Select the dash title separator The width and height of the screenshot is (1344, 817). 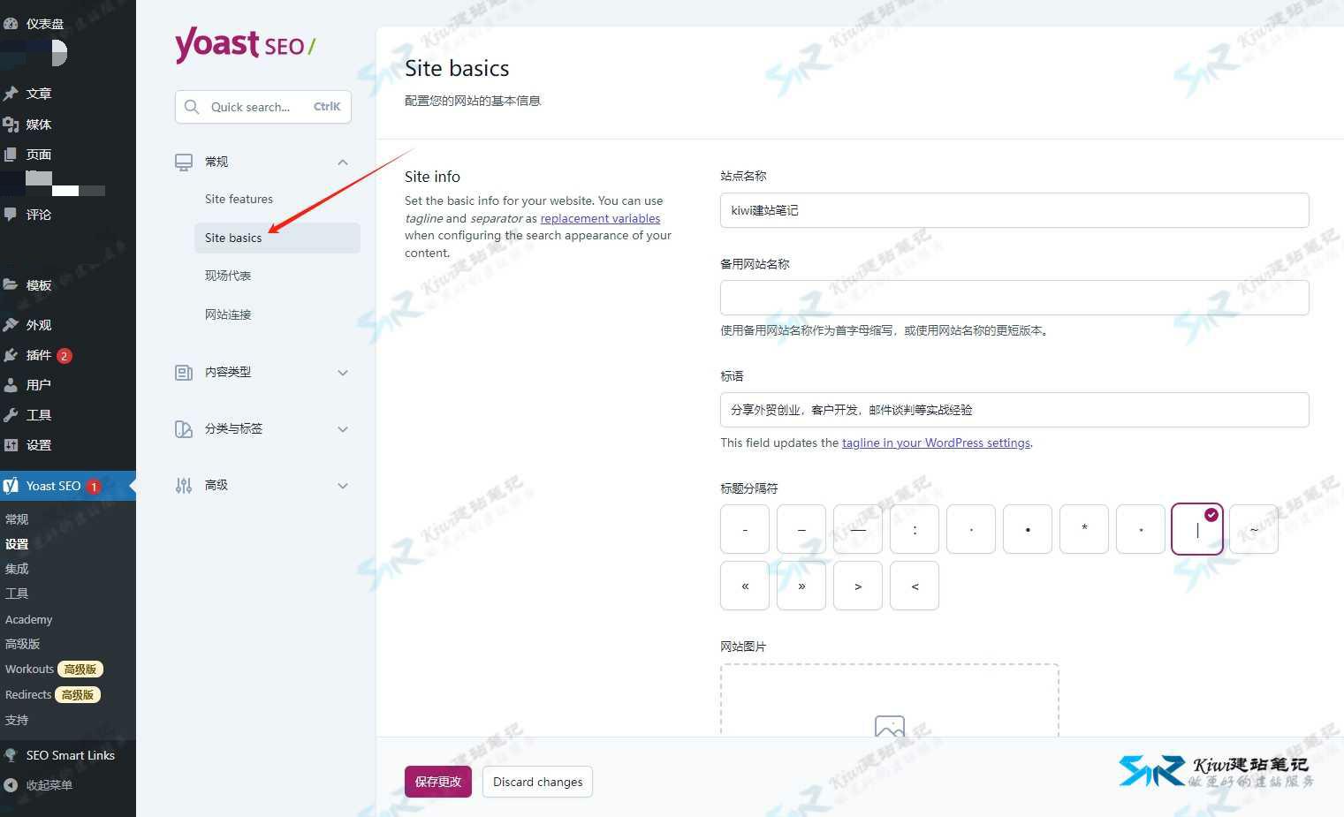click(744, 528)
